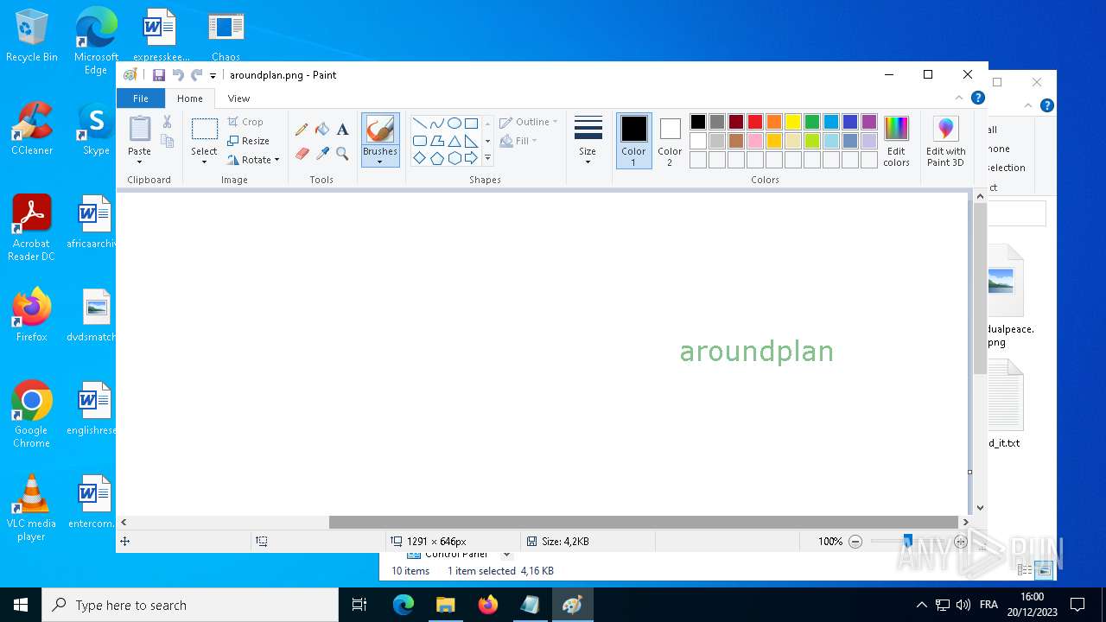Pick the orange color swatch
This screenshot has width=1106, height=622.
774,122
